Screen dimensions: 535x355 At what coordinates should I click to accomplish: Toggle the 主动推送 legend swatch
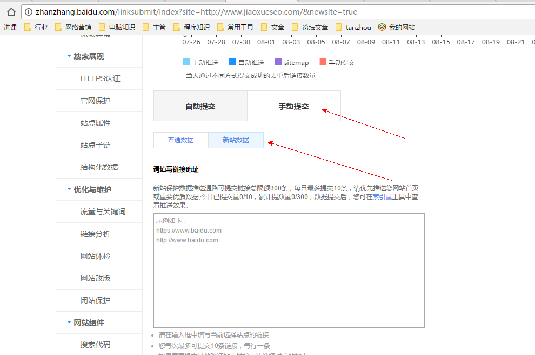(x=186, y=62)
